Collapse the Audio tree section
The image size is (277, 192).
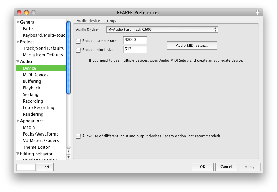pos(18,62)
